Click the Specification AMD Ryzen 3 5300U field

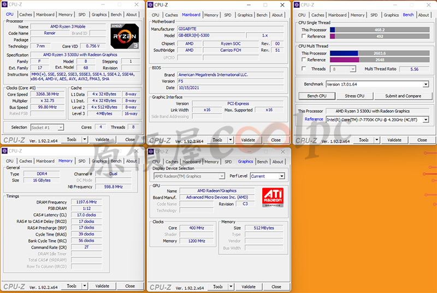(85, 55)
